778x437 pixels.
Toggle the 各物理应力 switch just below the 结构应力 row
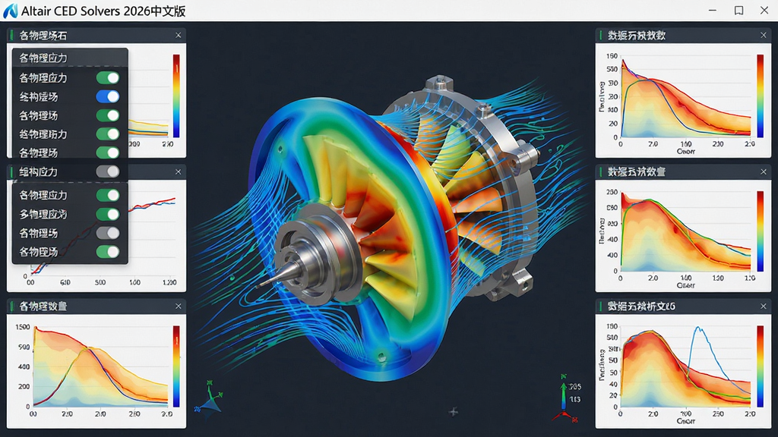click(108, 195)
